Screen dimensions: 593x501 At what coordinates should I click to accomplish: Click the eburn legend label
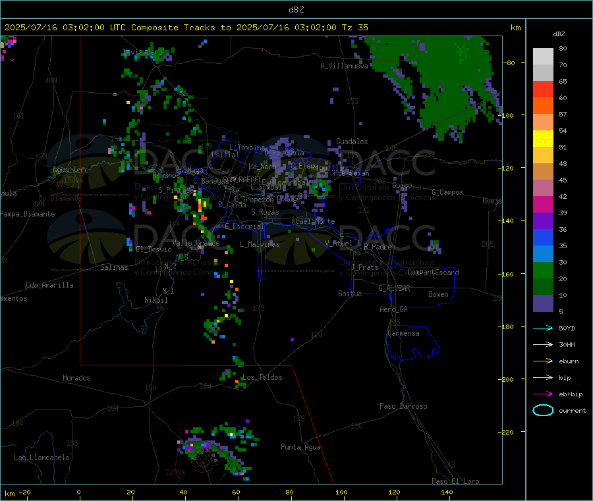[x=569, y=361]
